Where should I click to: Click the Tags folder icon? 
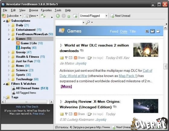pyautogui.click(x=8, y=97)
